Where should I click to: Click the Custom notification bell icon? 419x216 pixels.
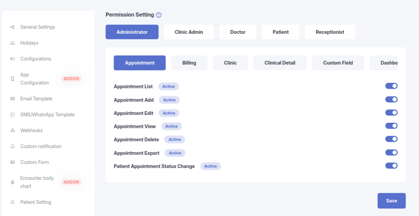(x=12, y=147)
